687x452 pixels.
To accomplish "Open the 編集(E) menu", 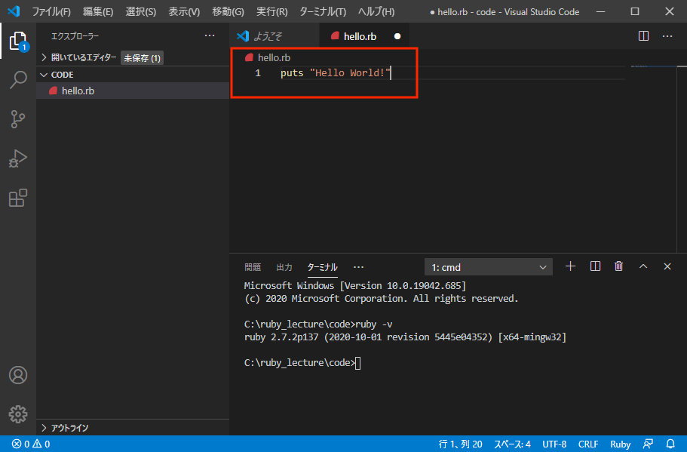I will tap(98, 12).
